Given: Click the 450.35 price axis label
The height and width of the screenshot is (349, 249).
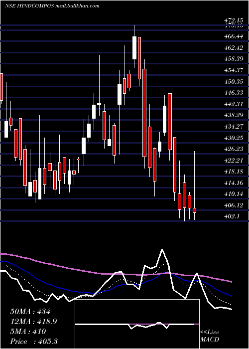Looking at the screenshot, I should click(x=234, y=82).
